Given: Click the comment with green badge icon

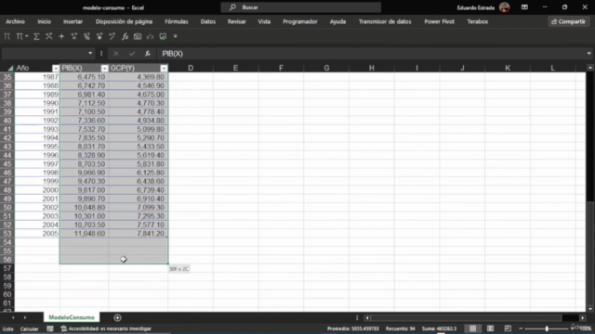Looking at the screenshot, I should [163, 36].
